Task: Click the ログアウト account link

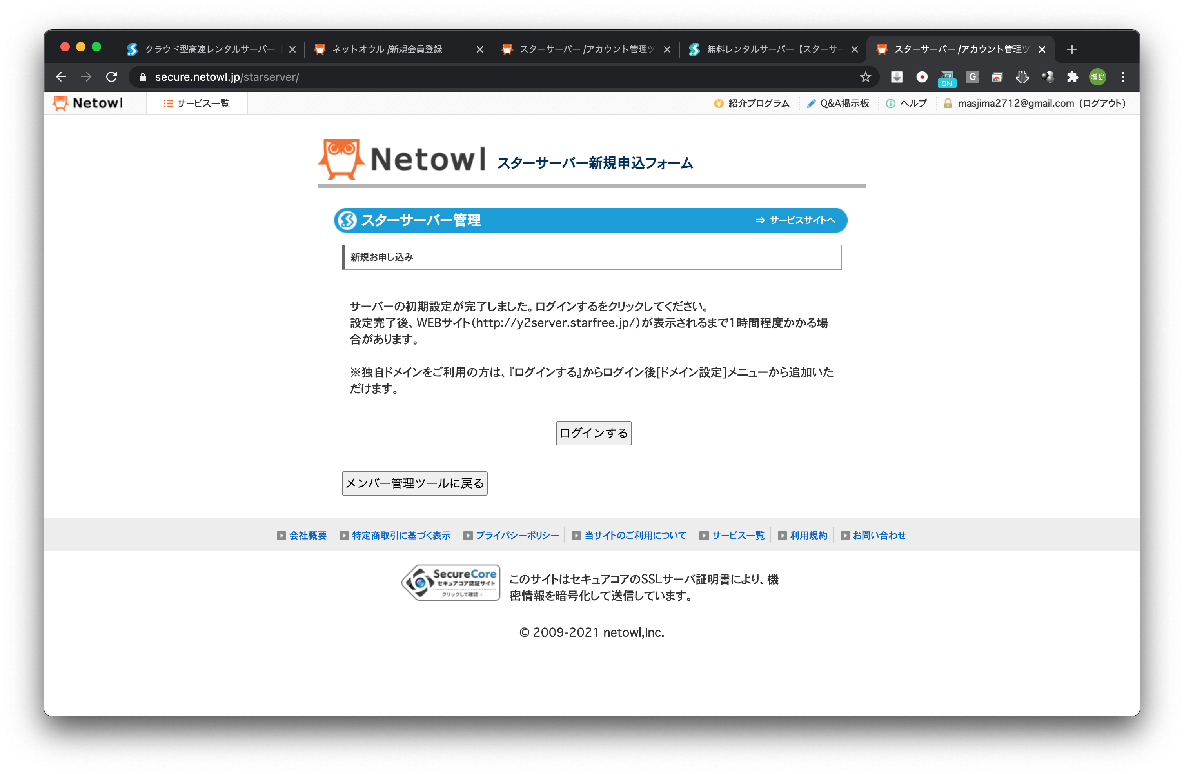Action: pos(1102,103)
